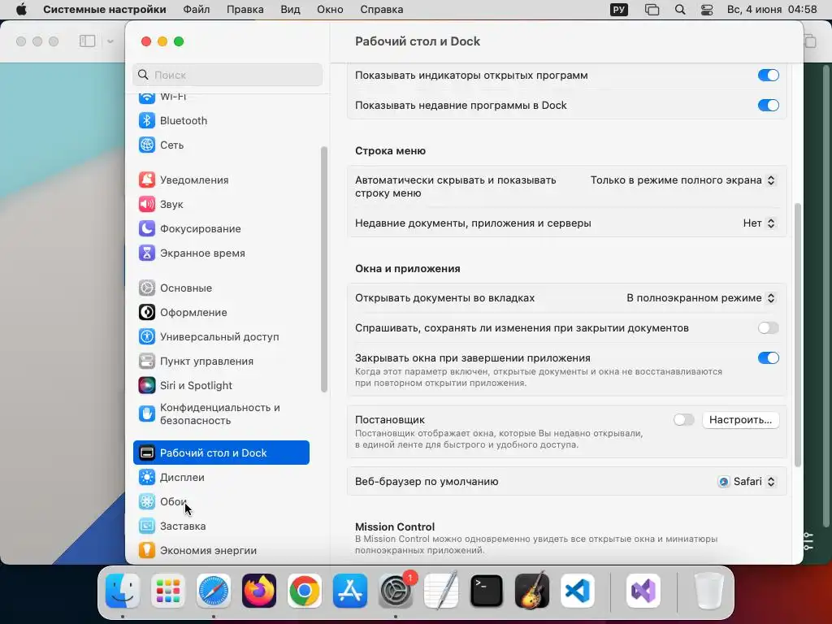Viewport: 832px width, 624px height.
Task: Open the Окно menu
Action: 330,10
